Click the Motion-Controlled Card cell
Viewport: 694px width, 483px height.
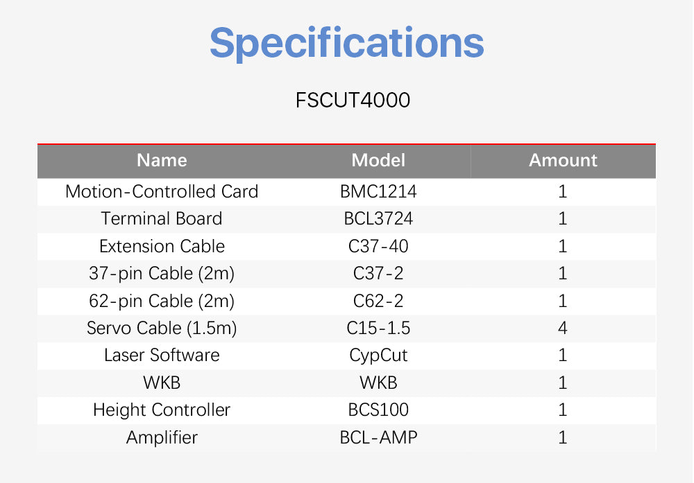162,192
